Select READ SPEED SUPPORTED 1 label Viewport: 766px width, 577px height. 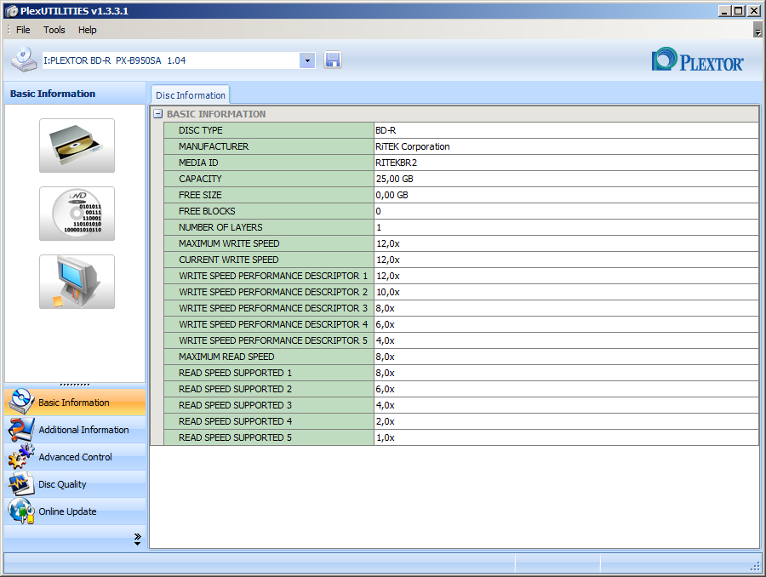pos(269,373)
